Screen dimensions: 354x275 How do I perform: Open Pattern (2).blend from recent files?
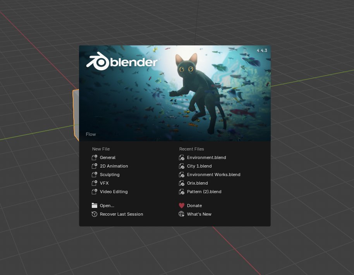(x=204, y=192)
